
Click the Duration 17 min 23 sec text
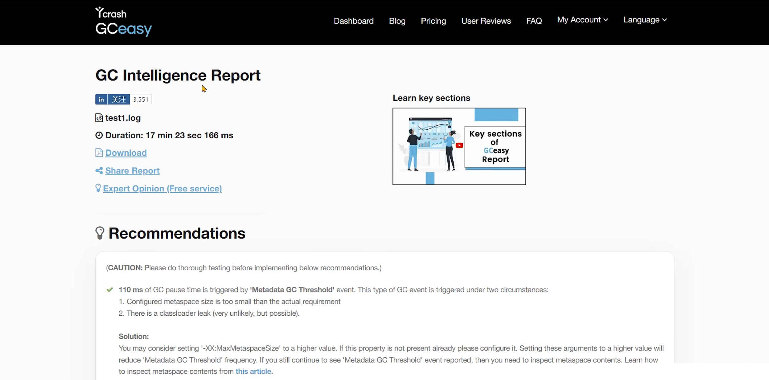[x=169, y=135]
